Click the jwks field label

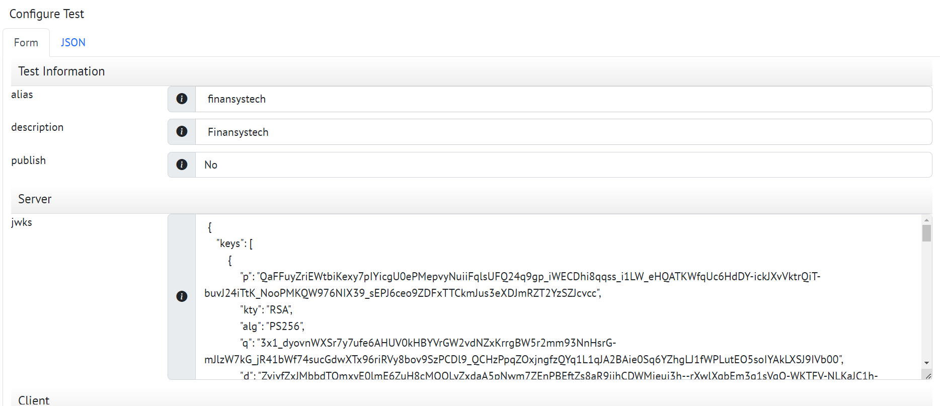(x=22, y=222)
